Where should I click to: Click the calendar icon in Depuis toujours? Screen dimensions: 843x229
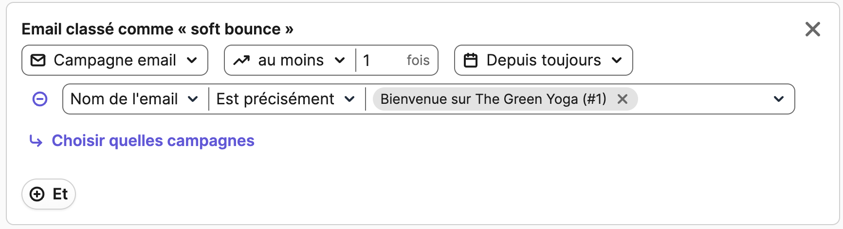click(471, 60)
